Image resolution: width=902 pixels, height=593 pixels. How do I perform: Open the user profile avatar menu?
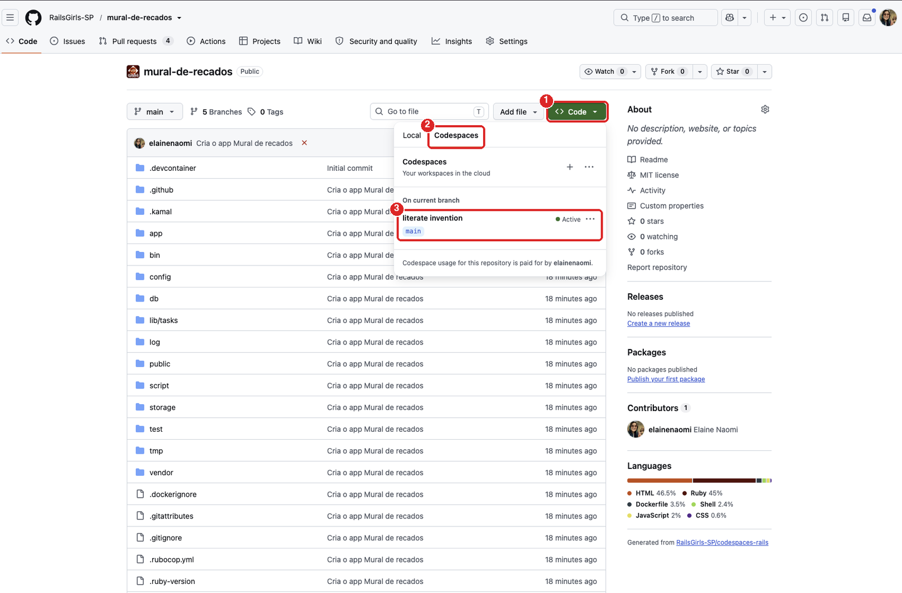pyautogui.click(x=888, y=17)
